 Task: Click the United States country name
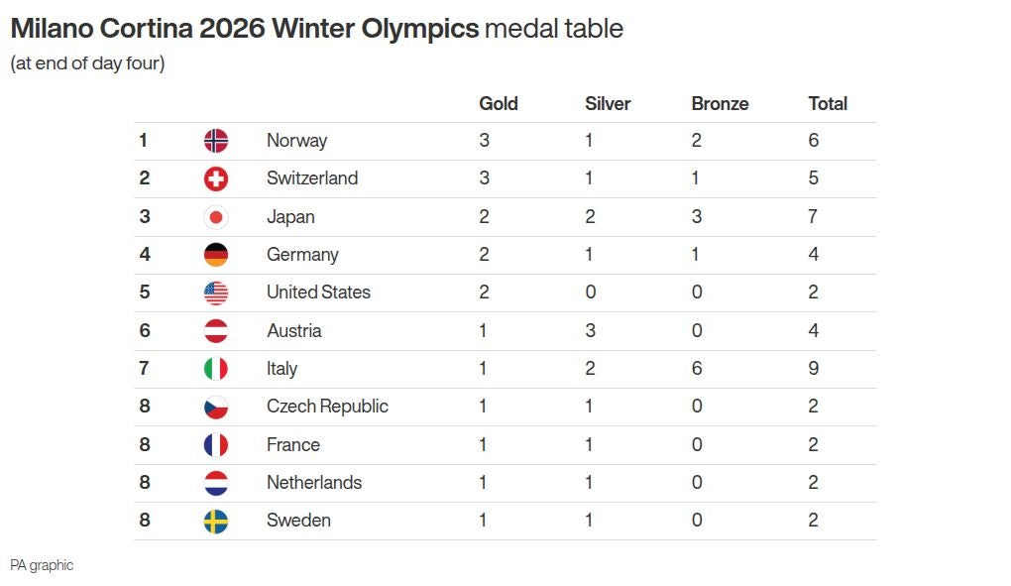[318, 293]
